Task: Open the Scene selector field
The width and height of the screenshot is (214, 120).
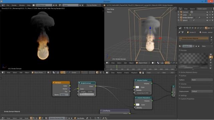Action: point(71,5)
